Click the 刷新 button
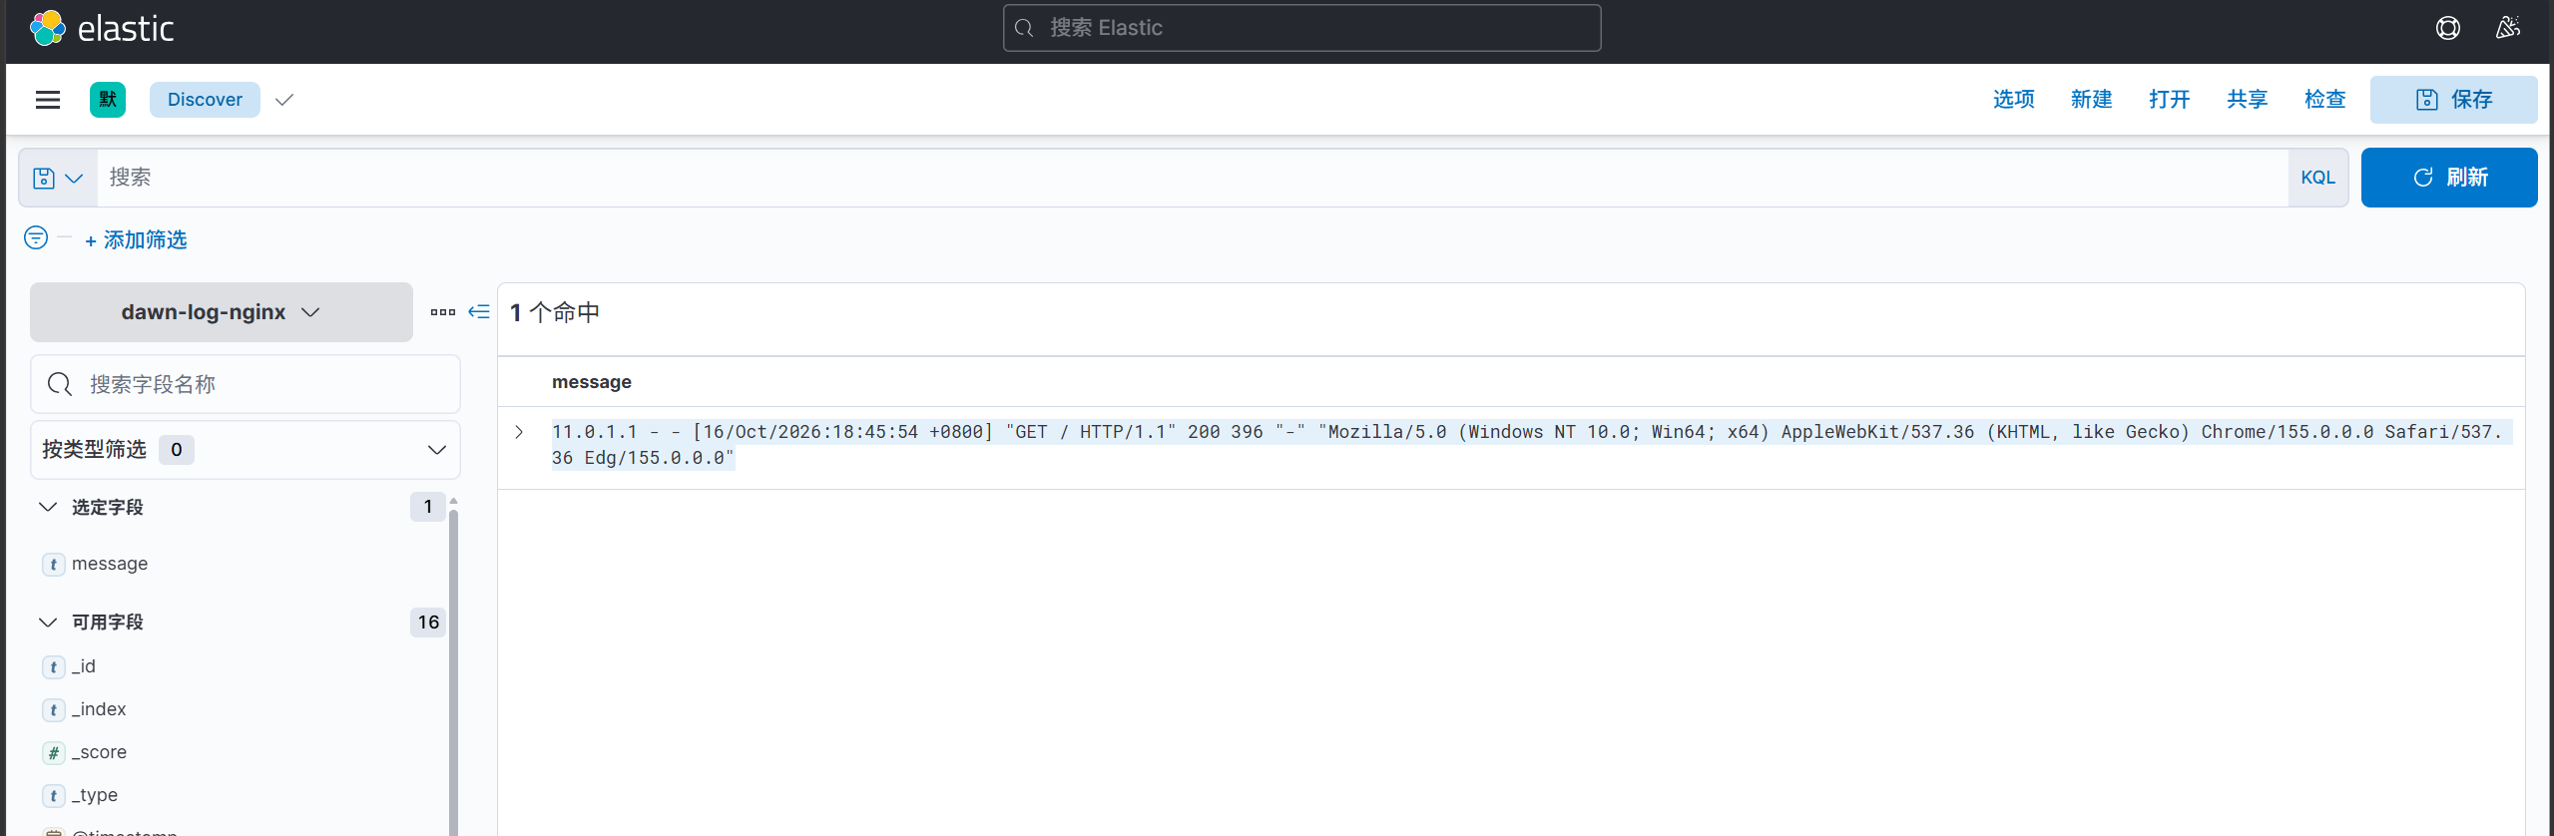 pos(2449,178)
